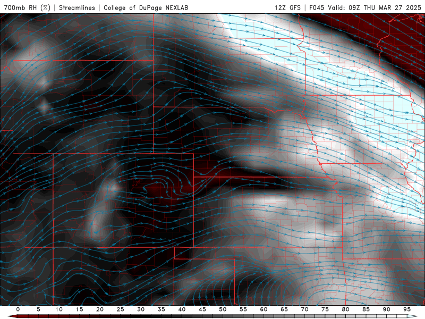Click the "40" value on the color scale
The width and height of the screenshot is (425, 319).
(182, 309)
